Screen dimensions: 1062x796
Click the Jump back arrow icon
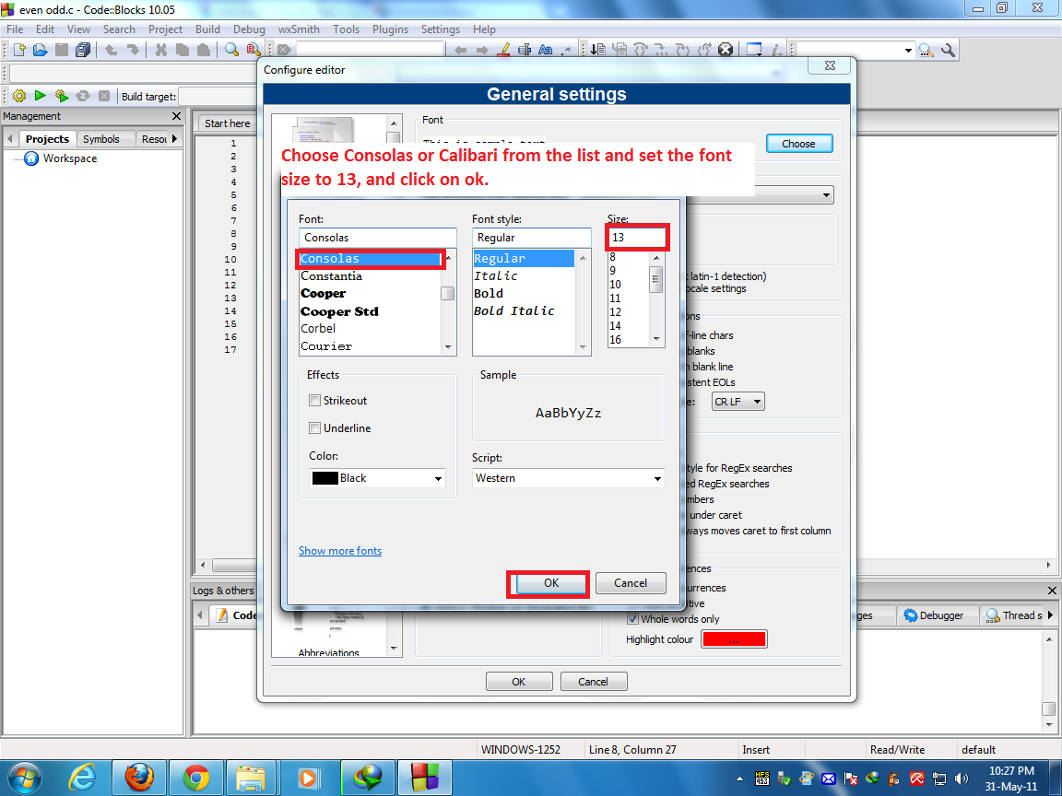point(461,50)
